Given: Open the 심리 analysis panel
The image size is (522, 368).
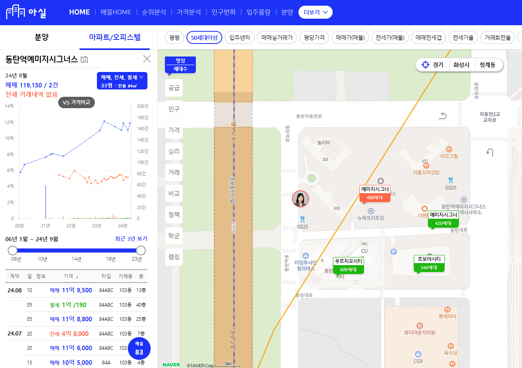Looking at the screenshot, I should point(174,151).
